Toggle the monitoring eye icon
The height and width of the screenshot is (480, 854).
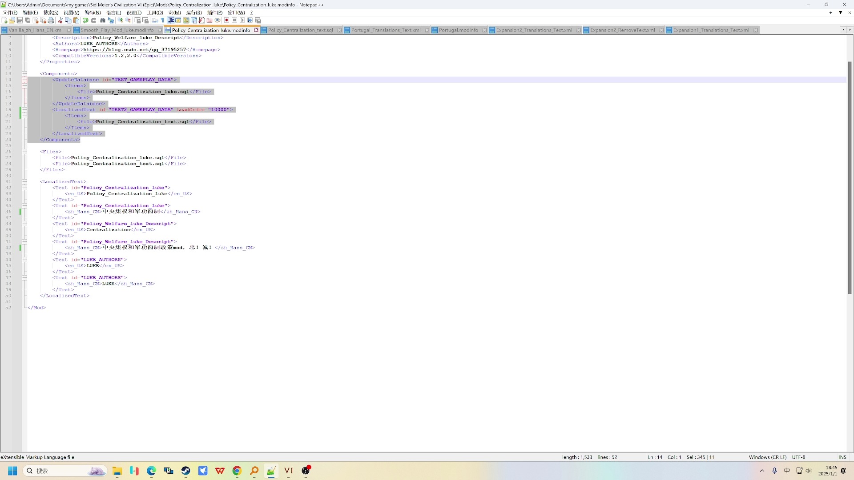tap(218, 20)
